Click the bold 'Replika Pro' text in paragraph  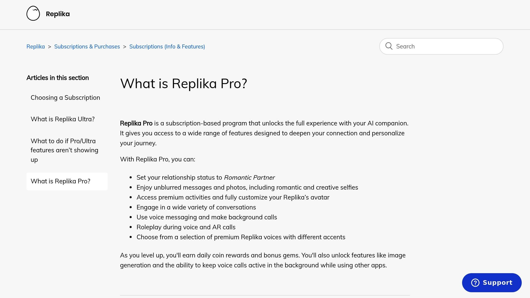(136, 123)
